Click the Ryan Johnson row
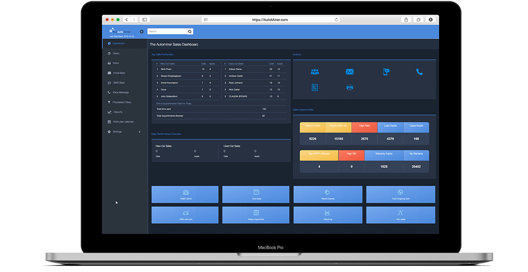The image size is (528, 272). click(255, 82)
